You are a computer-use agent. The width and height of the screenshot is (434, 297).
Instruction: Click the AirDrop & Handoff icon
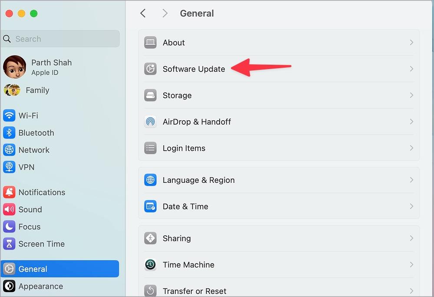click(x=150, y=122)
